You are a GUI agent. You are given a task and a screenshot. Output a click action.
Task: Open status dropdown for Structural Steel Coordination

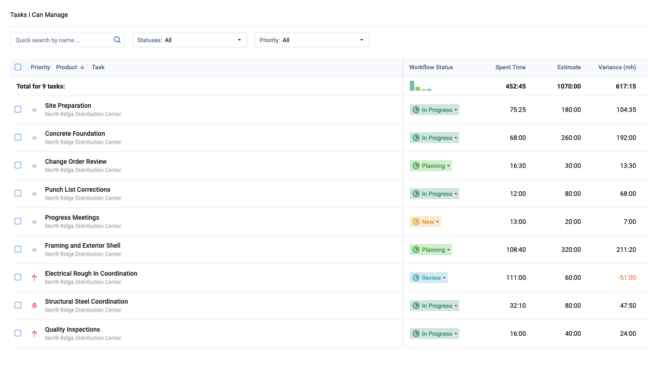(434, 306)
